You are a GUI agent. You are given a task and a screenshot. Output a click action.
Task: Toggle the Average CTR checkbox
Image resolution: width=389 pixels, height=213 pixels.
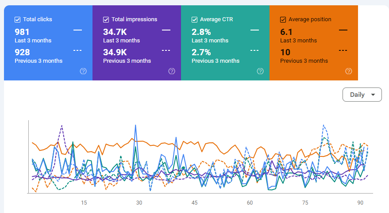click(x=195, y=19)
